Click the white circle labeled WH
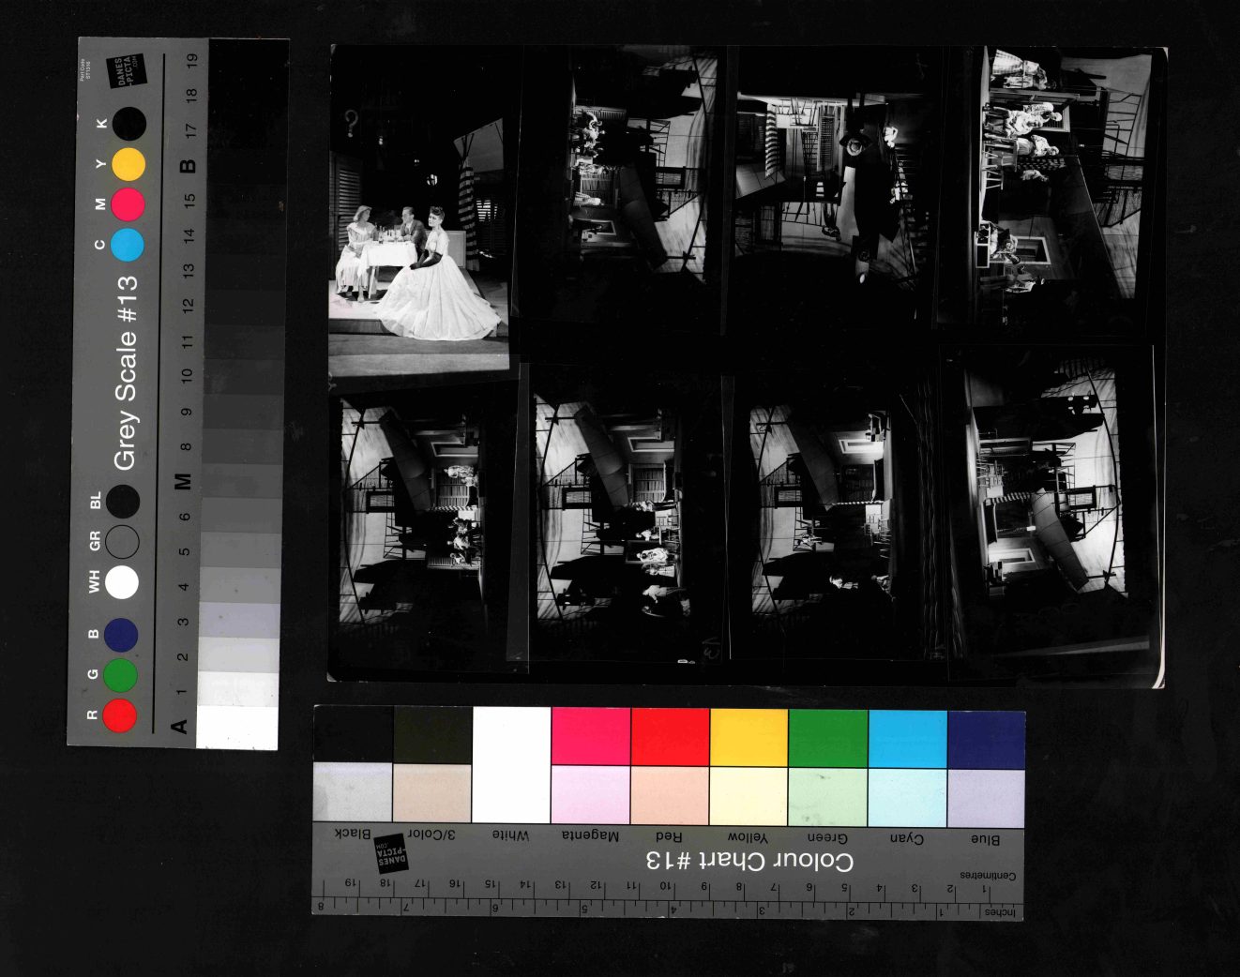The width and height of the screenshot is (1240, 977). pos(122,582)
